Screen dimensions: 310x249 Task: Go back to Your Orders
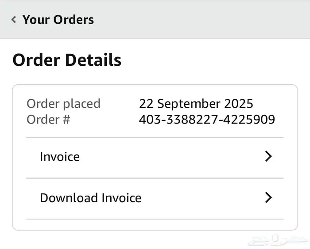coord(58,19)
